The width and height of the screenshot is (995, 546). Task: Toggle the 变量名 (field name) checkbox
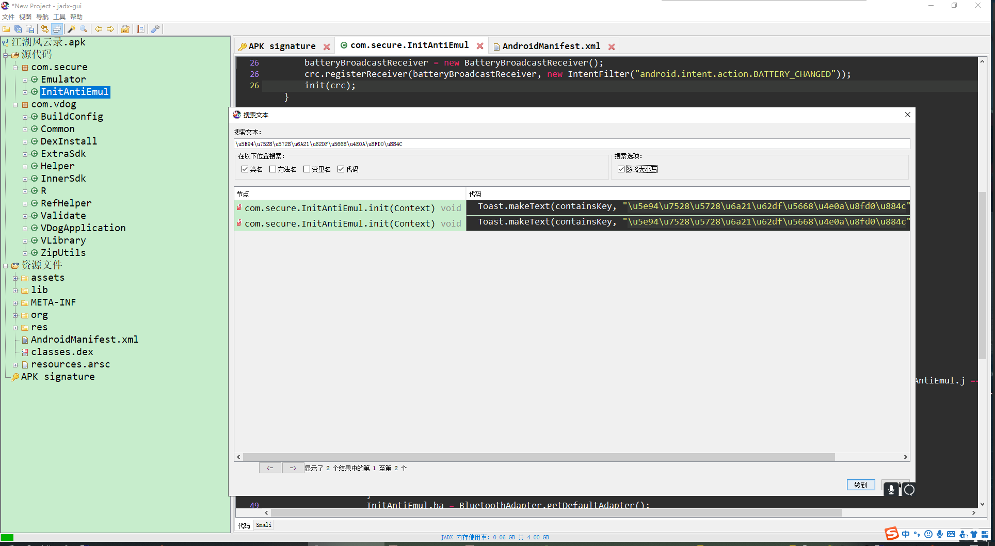click(x=307, y=169)
